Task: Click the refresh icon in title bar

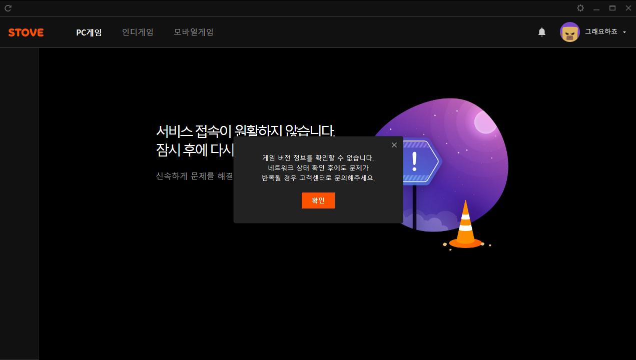Action: tap(8, 8)
